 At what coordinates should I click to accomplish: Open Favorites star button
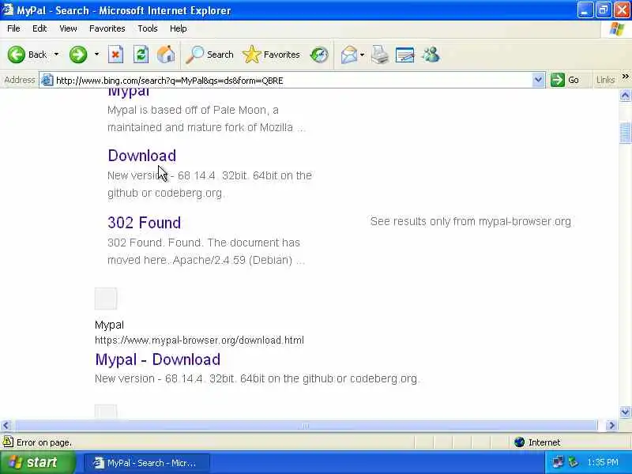coord(271,55)
